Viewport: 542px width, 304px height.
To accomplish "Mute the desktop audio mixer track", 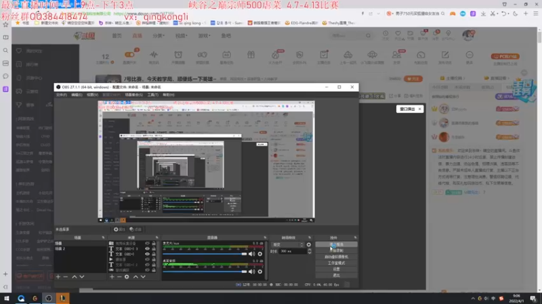I will [x=251, y=272].
